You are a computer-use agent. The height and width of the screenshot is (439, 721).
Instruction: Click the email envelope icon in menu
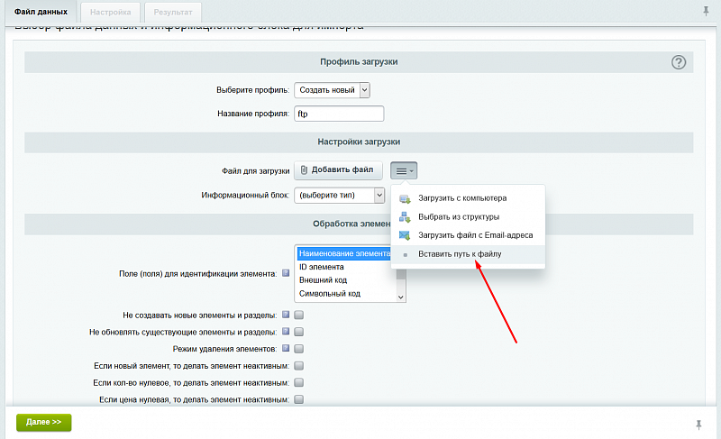(405, 235)
